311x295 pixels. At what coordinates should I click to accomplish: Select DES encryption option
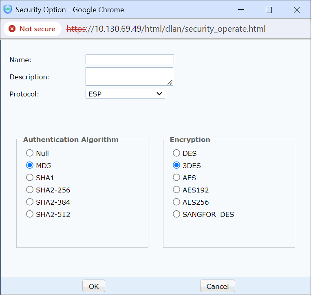click(176, 153)
